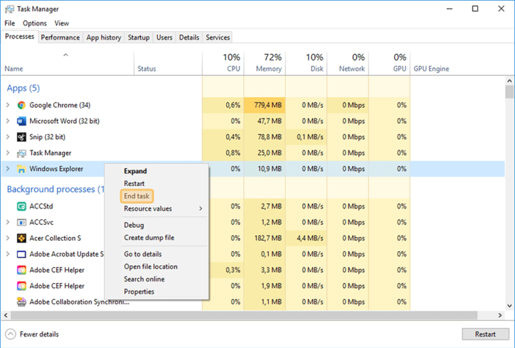Viewport: 515px width, 348px height.
Task: Click the Acer Collection S icon
Action: click(x=21, y=239)
